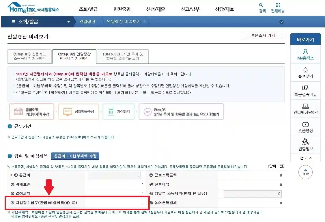Switch to the Step.01 신용카드 tab

click(29, 56)
